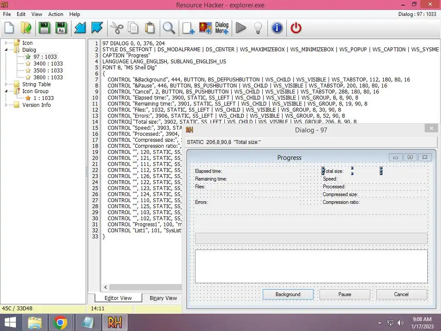Collapse the Dialog tree node
This screenshot has width=441, height=331.
pos(6,50)
